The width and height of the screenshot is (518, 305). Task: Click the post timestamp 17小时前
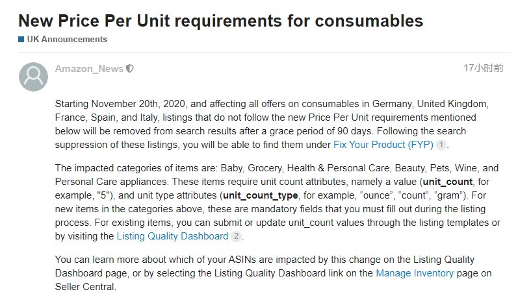pos(483,67)
